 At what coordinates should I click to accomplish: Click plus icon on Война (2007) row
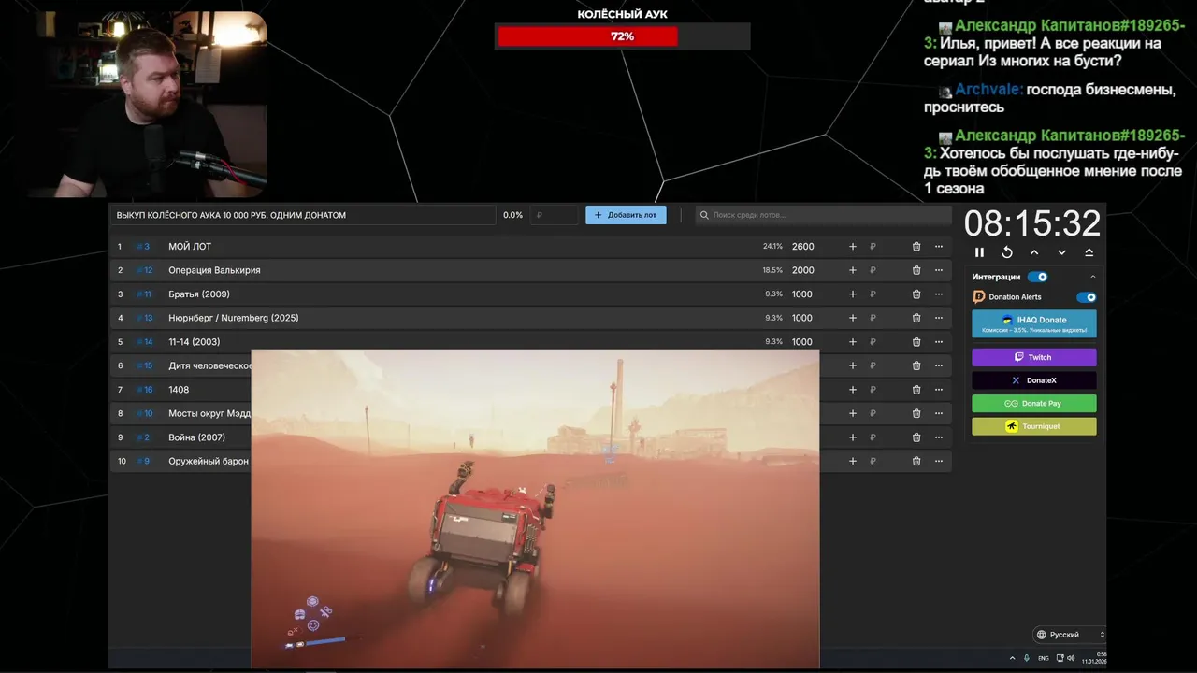point(852,437)
